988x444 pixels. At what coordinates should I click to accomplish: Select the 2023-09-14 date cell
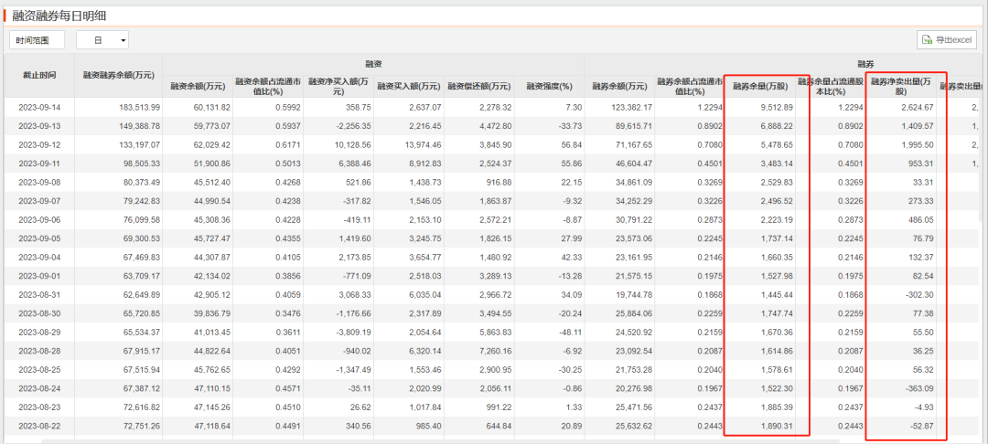point(39,108)
